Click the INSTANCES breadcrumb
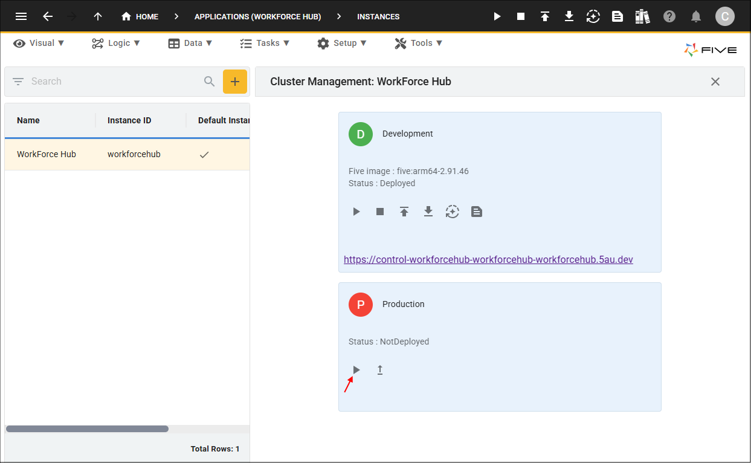The width and height of the screenshot is (751, 463). pos(378,16)
